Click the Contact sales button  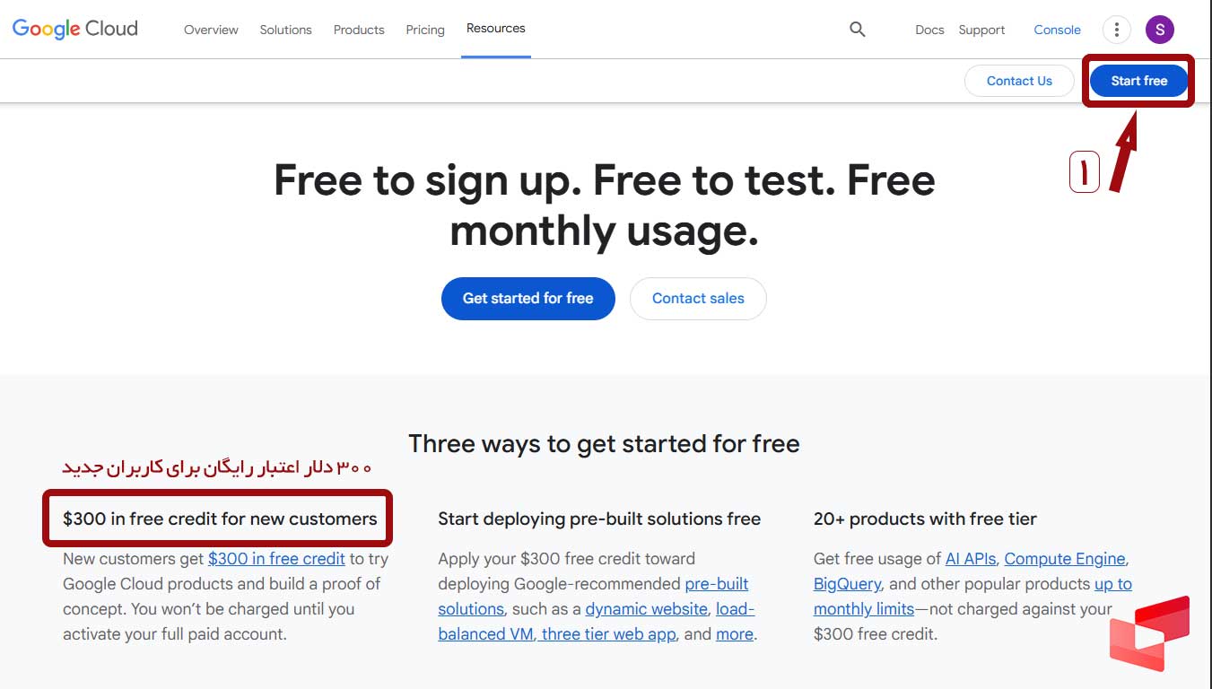coord(698,299)
